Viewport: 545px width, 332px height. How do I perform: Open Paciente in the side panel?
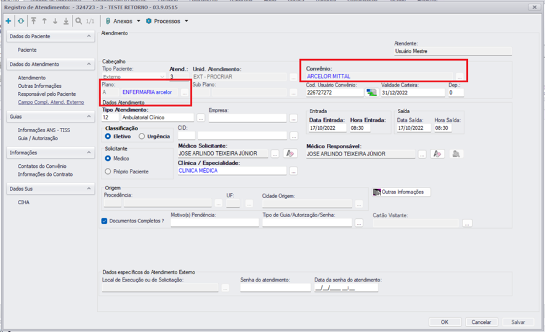[x=27, y=50]
